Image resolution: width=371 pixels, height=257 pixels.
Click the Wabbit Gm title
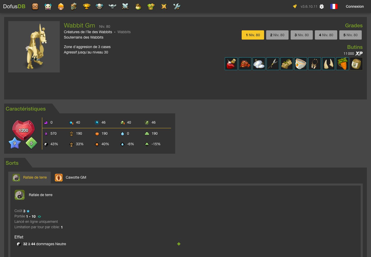pyautogui.click(x=79, y=25)
